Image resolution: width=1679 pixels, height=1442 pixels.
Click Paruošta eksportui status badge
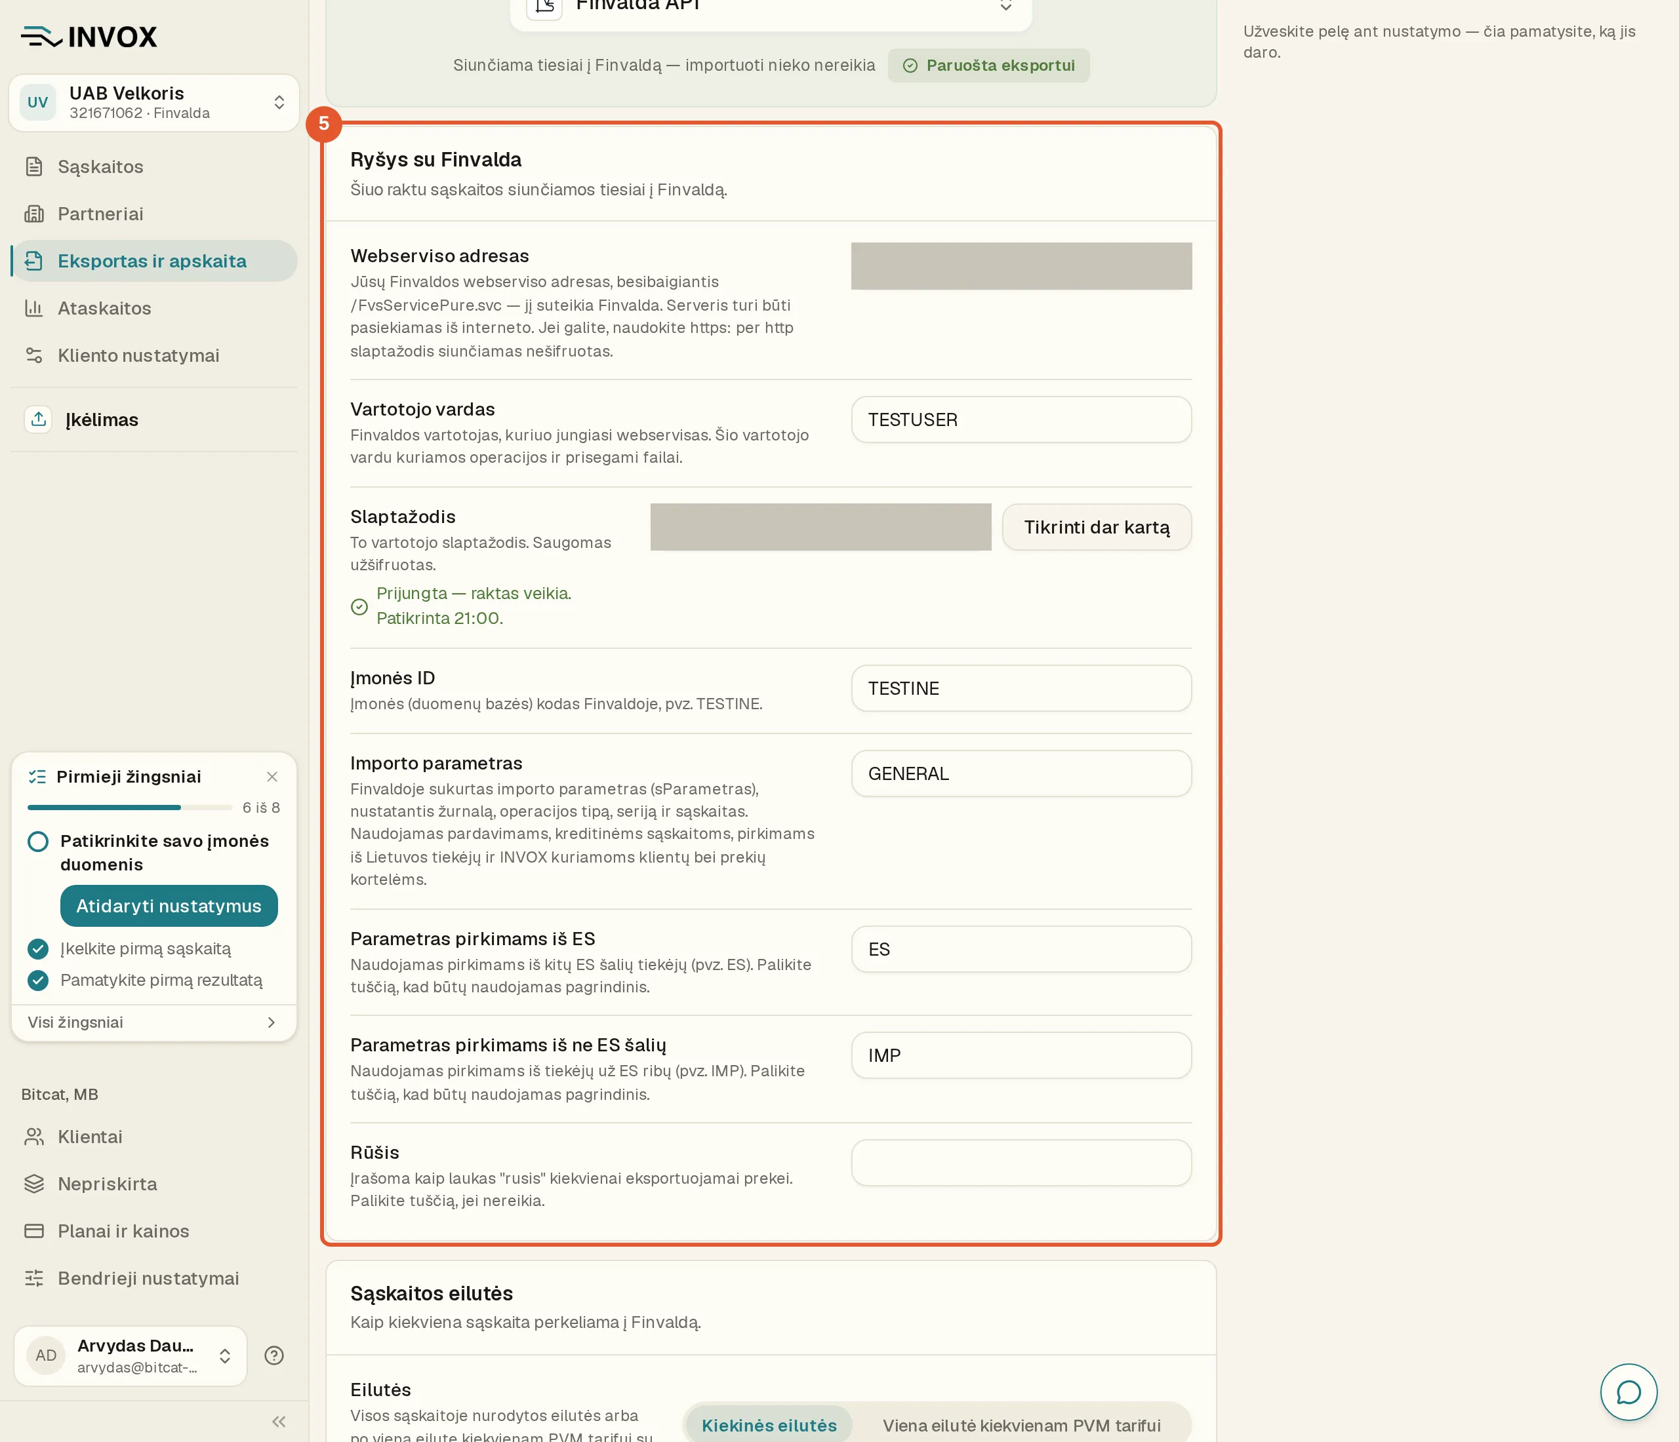coord(988,66)
